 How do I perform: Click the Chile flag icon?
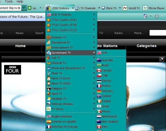pyautogui.click(x=99, y=75)
